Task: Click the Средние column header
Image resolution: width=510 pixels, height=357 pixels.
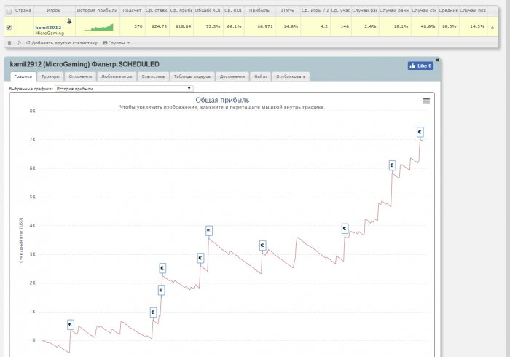Action: tap(448, 10)
